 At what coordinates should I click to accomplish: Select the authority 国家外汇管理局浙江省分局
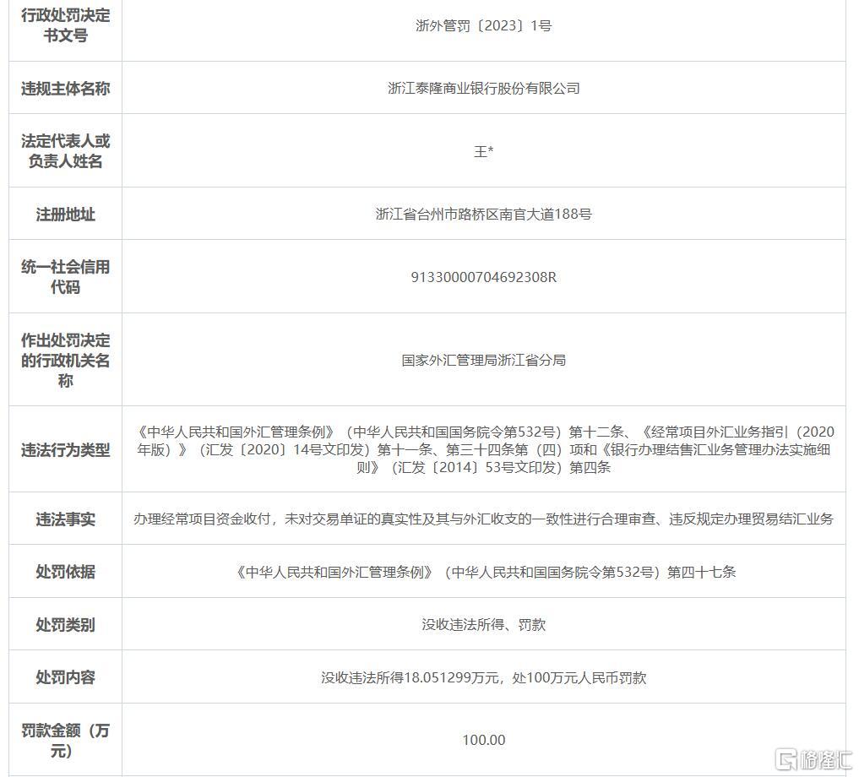coord(483,360)
